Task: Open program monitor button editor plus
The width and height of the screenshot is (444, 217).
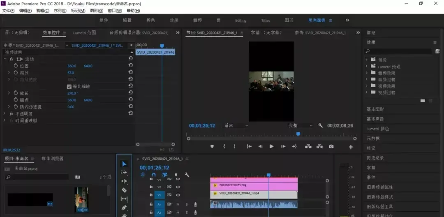Action: [x=351, y=147]
